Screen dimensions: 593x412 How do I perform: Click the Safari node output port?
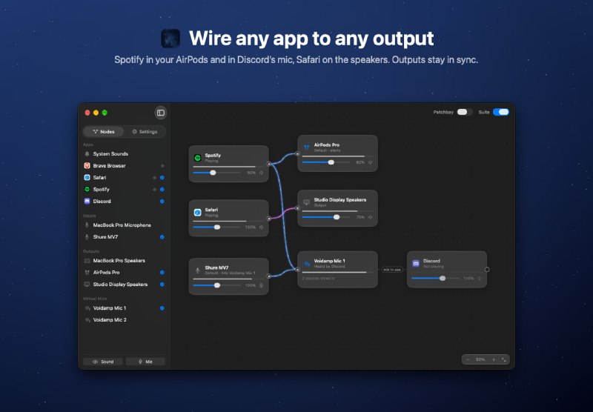tap(269, 219)
